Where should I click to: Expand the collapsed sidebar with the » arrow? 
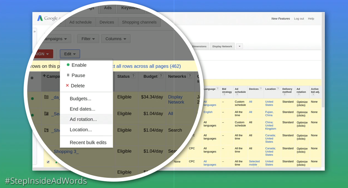coord(35,32)
